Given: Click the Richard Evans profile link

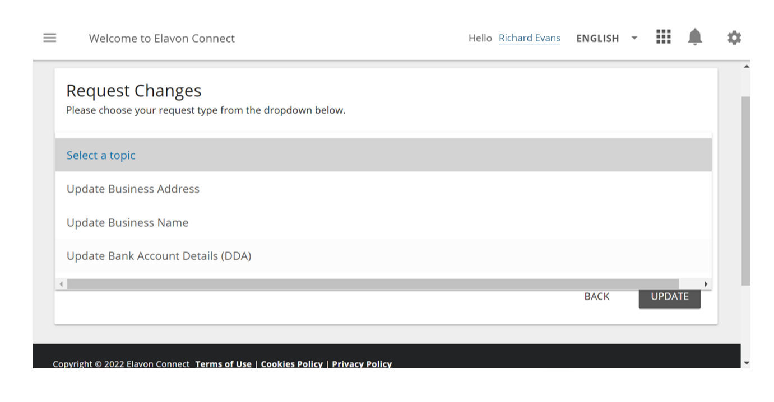Looking at the screenshot, I should pos(529,38).
